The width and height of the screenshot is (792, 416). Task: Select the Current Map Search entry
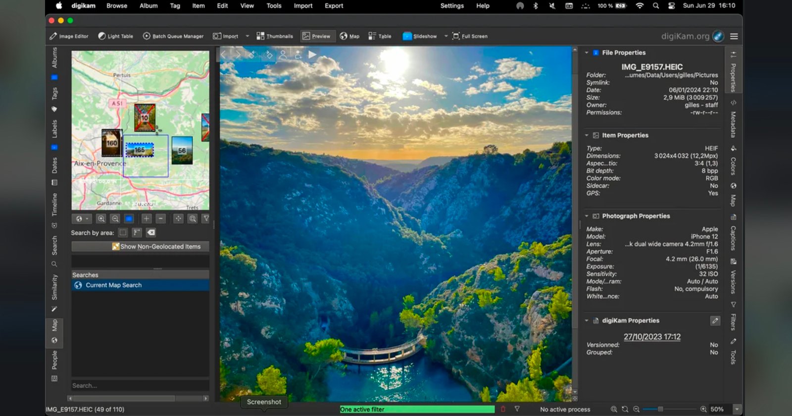(113, 285)
